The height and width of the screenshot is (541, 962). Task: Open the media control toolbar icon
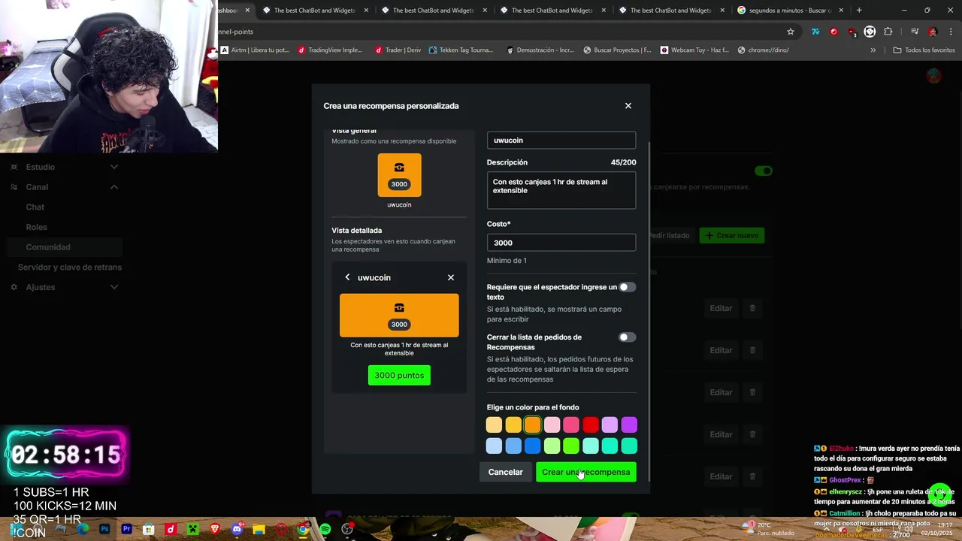click(x=914, y=32)
